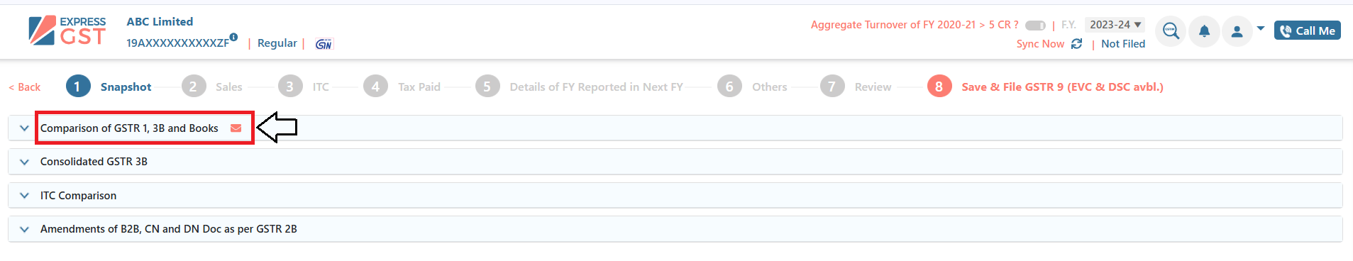
Task: Click the sync refresh icon
Action: 1076,44
